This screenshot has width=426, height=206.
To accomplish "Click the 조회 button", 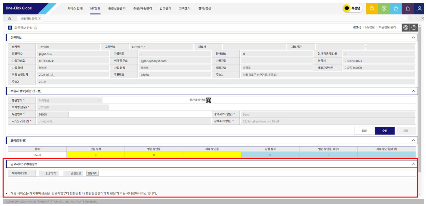I will pyautogui.click(x=364, y=131).
